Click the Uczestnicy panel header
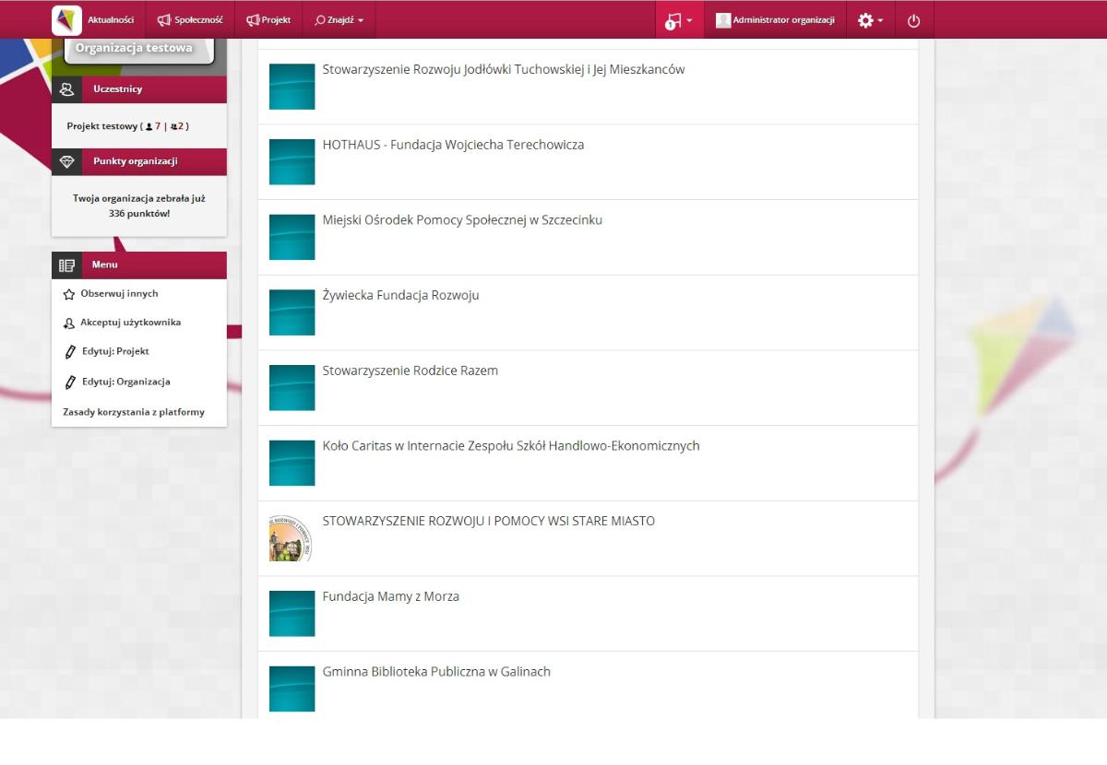Image resolution: width=1107 pixels, height=765 pixels. 139,89
